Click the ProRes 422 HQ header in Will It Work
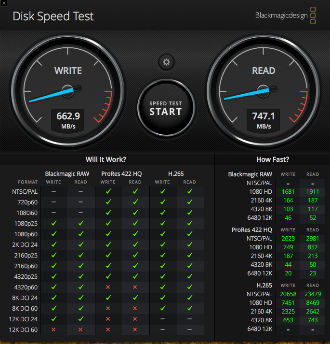The width and height of the screenshot is (330, 344). [121, 174]
